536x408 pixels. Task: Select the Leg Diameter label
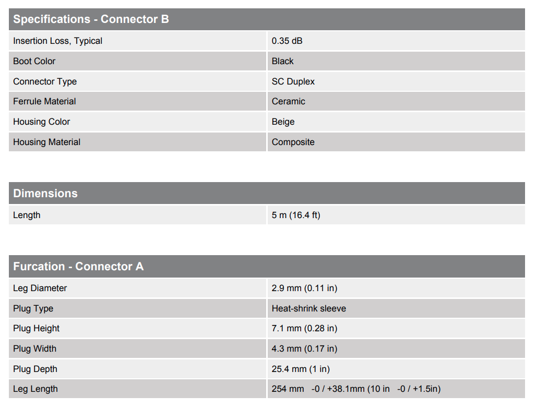pos(40,288)
